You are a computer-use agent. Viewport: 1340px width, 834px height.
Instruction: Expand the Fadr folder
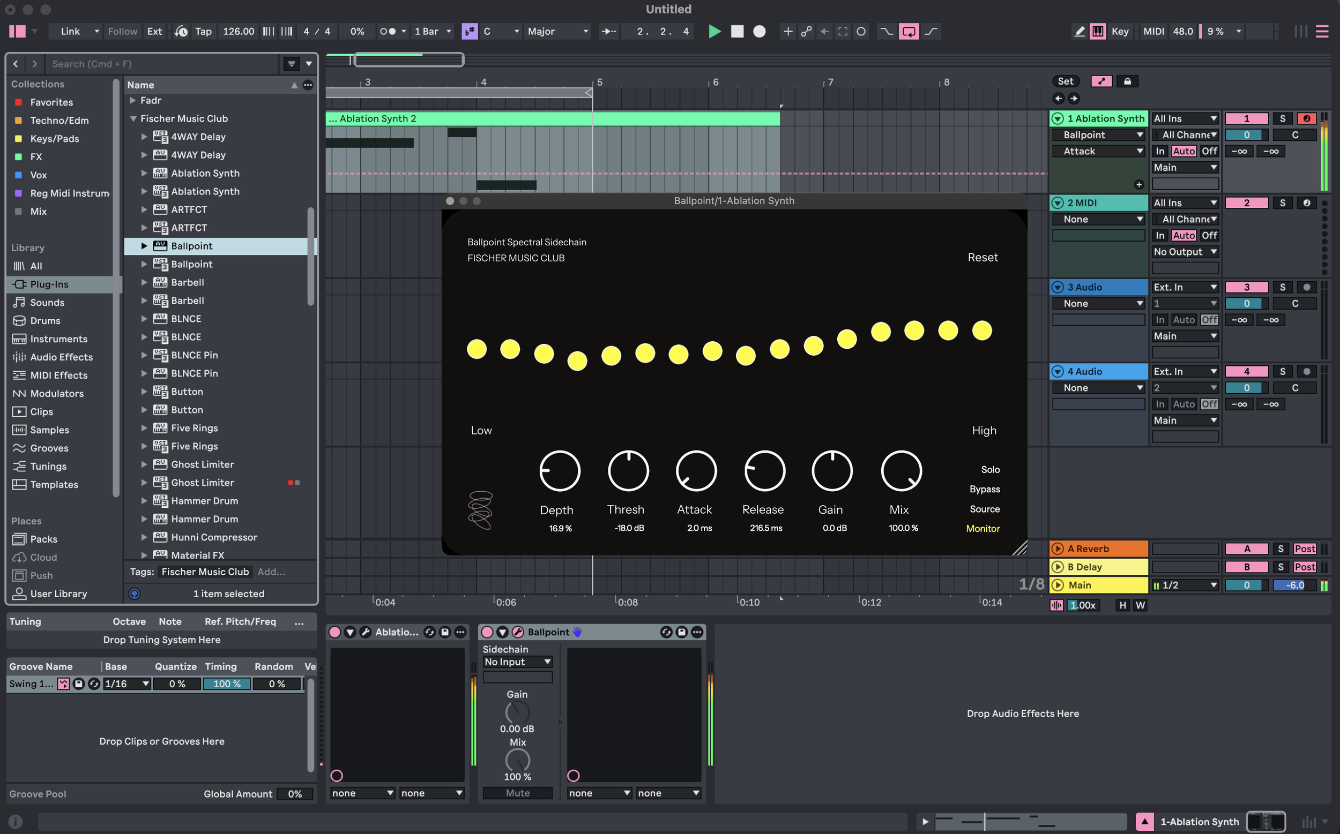coord(133,100)
